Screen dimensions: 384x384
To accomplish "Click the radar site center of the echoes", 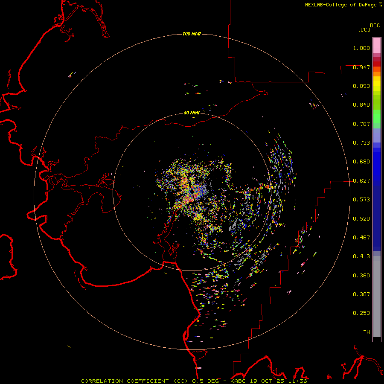I will click(192, 192).
